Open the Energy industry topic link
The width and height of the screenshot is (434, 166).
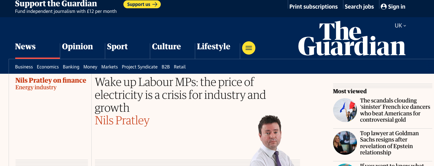tap(36, 87)
